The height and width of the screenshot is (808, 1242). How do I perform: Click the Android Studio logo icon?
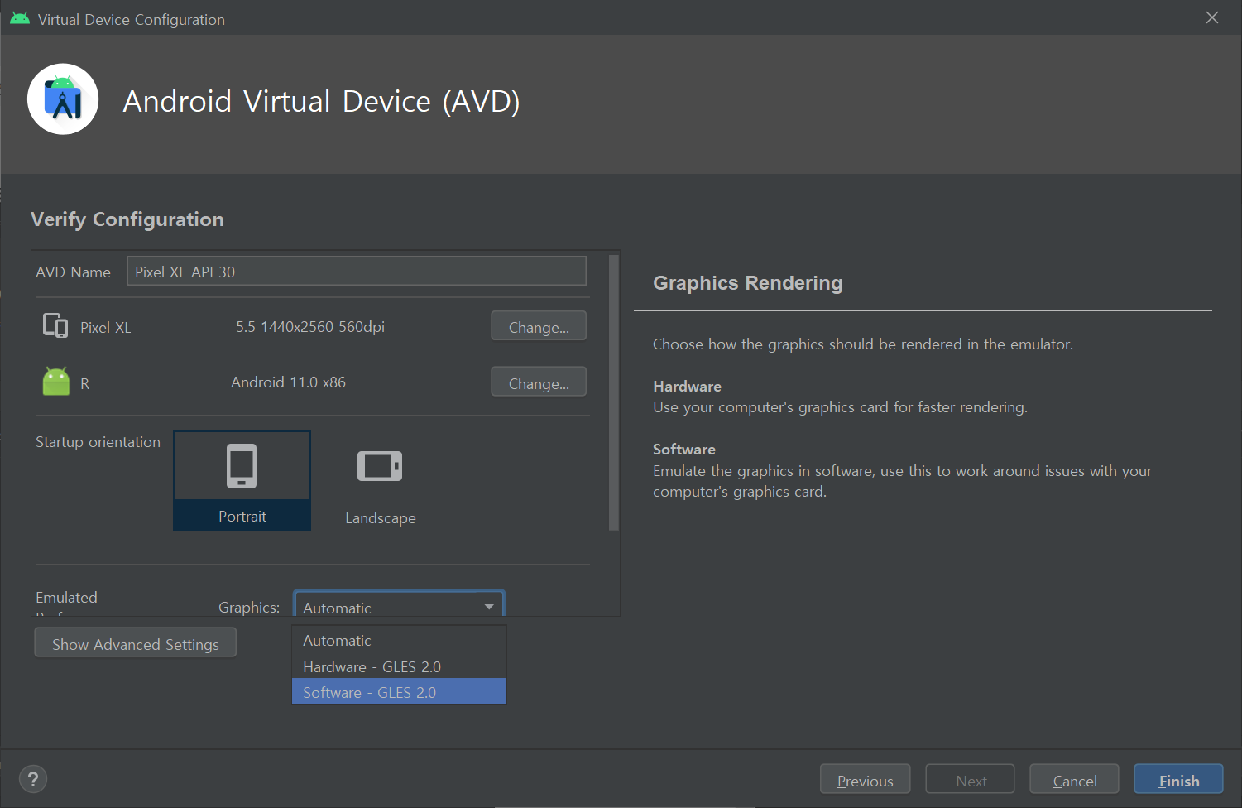[63, 99]
